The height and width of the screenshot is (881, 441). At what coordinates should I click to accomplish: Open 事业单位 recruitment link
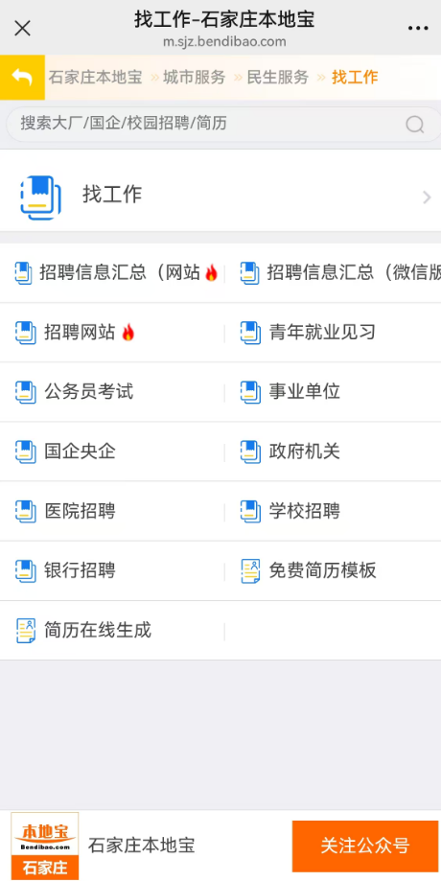point(305,392)
